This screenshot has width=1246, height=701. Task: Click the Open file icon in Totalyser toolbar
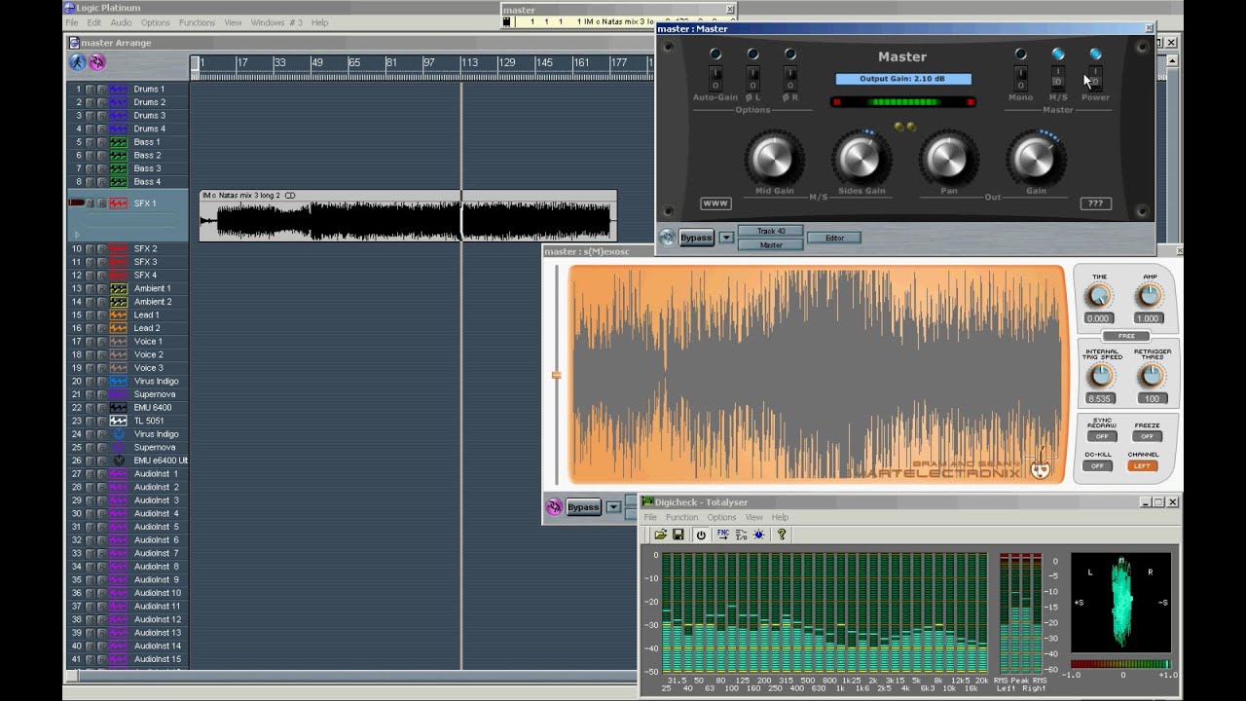(660, 535)
